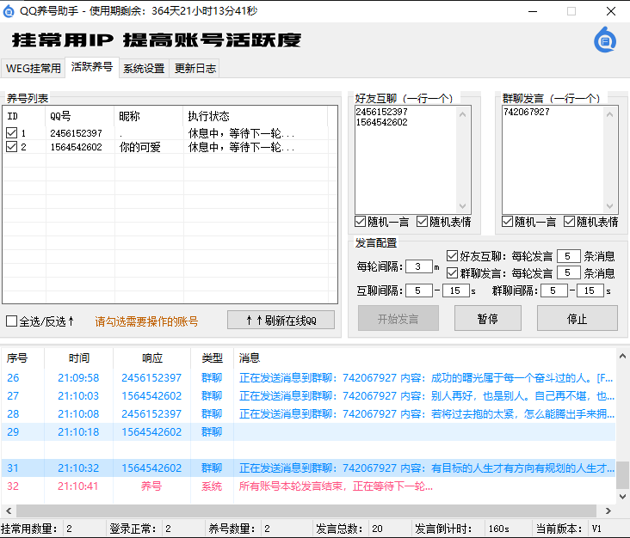630x538 pixels.
Task: Click the title bar app icon
Action: [x=8, y=11]
